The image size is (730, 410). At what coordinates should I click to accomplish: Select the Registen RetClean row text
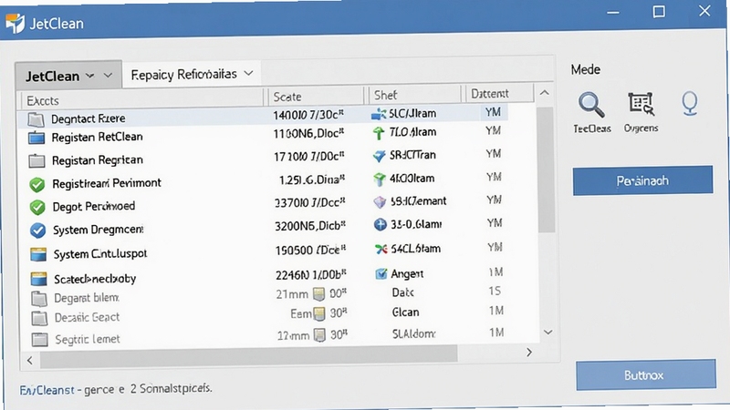click(x=97, y=138)
